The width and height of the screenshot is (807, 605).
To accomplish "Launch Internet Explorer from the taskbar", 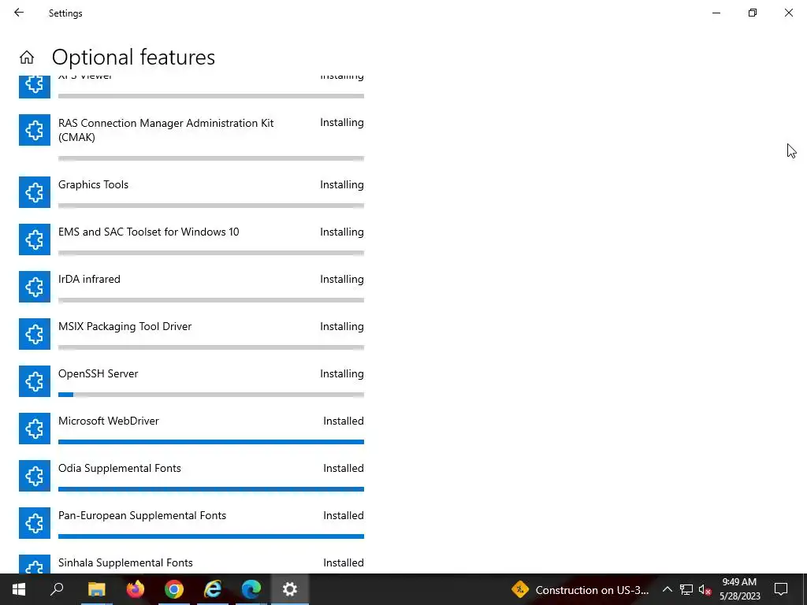I will point(213,589).
